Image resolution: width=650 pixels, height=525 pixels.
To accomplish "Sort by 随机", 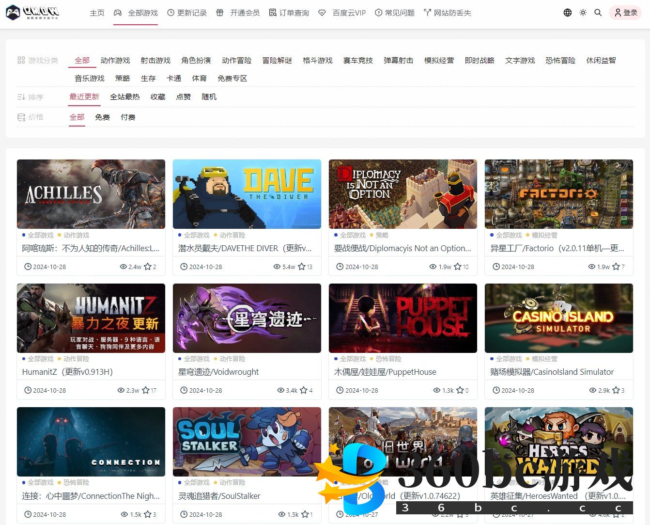I will (209, 96).
